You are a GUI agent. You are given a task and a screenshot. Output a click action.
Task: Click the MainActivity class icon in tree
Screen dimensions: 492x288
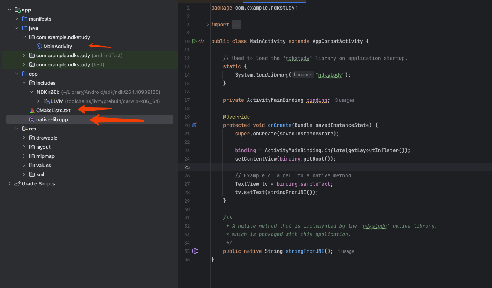[x=39, y=46]
